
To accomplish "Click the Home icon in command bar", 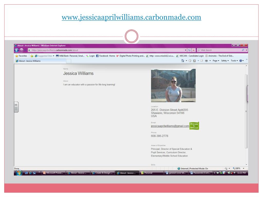I will pyautogui.click(x=183, y=61).
